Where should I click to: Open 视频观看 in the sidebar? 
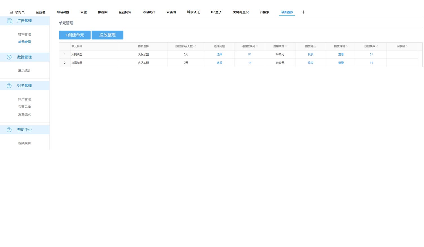pyautogui.click(x=25, y=143)
